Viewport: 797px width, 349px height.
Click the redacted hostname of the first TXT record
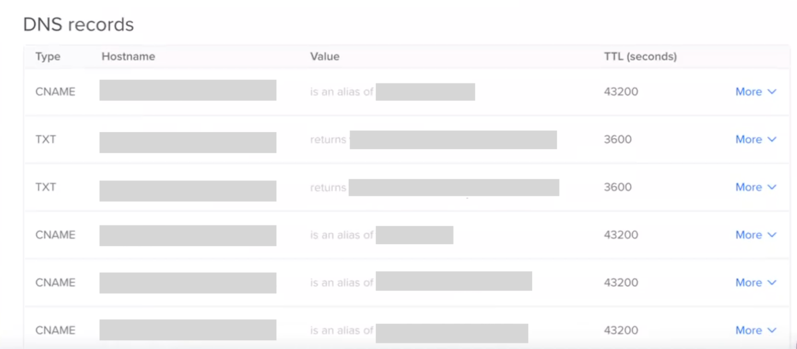[x=188, y=142]
